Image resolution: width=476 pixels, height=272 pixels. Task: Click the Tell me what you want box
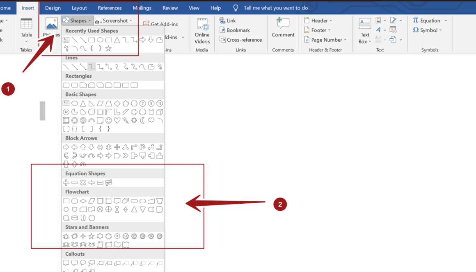click(x=275, y=8)
